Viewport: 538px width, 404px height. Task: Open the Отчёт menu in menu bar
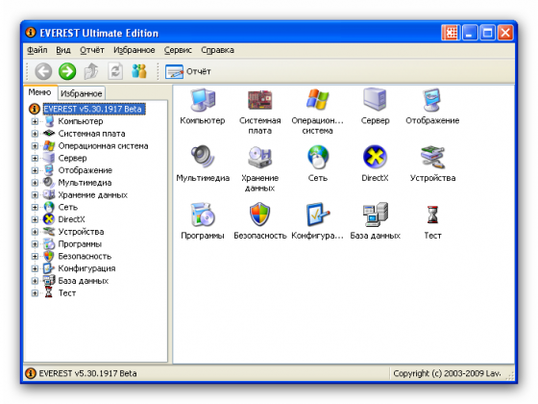point(92,50)
